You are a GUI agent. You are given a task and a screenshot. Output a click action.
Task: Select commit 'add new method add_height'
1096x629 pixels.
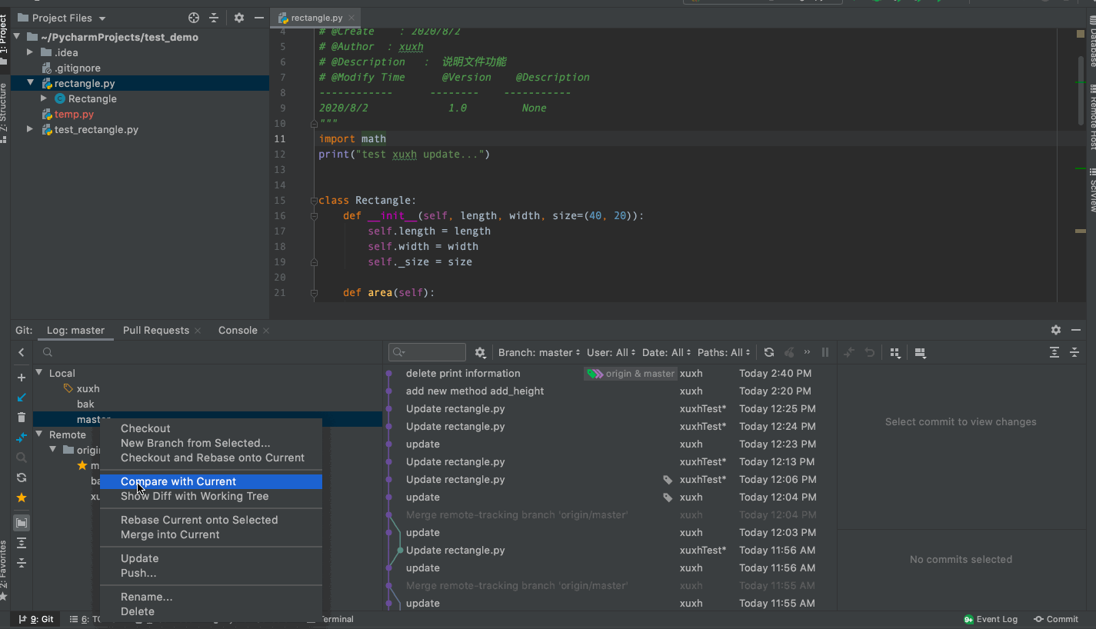point(475,391)
